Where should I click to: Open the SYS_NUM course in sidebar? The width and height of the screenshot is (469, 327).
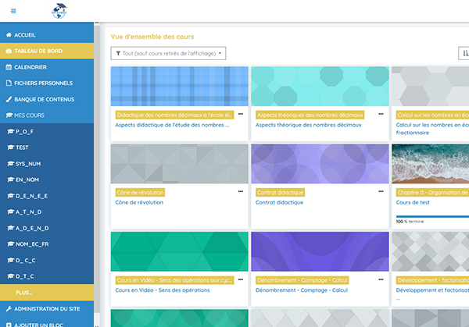coord(30,164)
